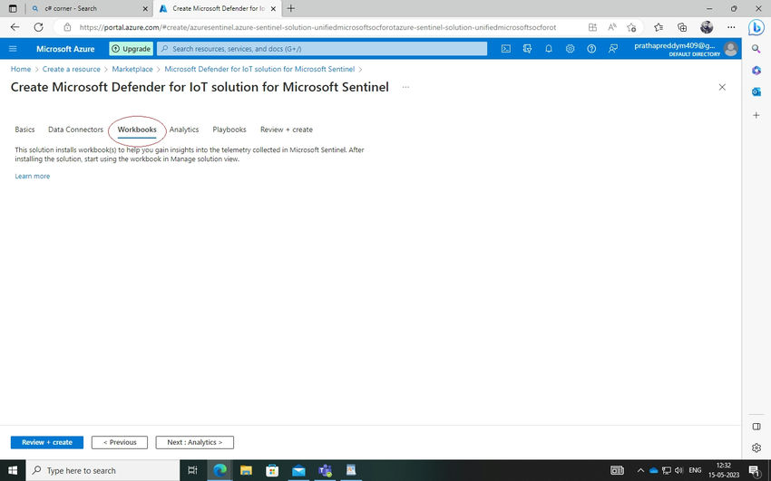
Task: Open Cloud Shell from the top bar
Action: tap(505, 49)
